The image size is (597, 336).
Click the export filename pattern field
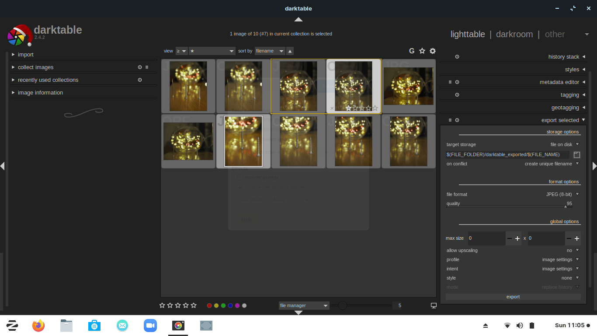click(507, 154)
